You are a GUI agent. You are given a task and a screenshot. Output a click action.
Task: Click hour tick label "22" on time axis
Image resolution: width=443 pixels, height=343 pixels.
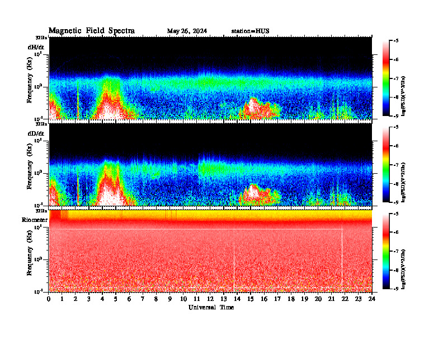click(x=345, y=299)
